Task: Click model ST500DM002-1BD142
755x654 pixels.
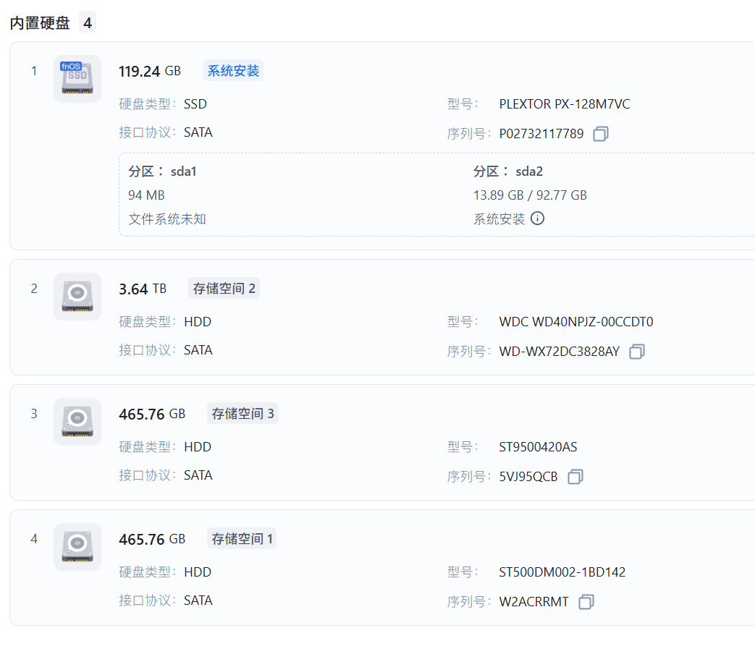Action: (562, 572)
